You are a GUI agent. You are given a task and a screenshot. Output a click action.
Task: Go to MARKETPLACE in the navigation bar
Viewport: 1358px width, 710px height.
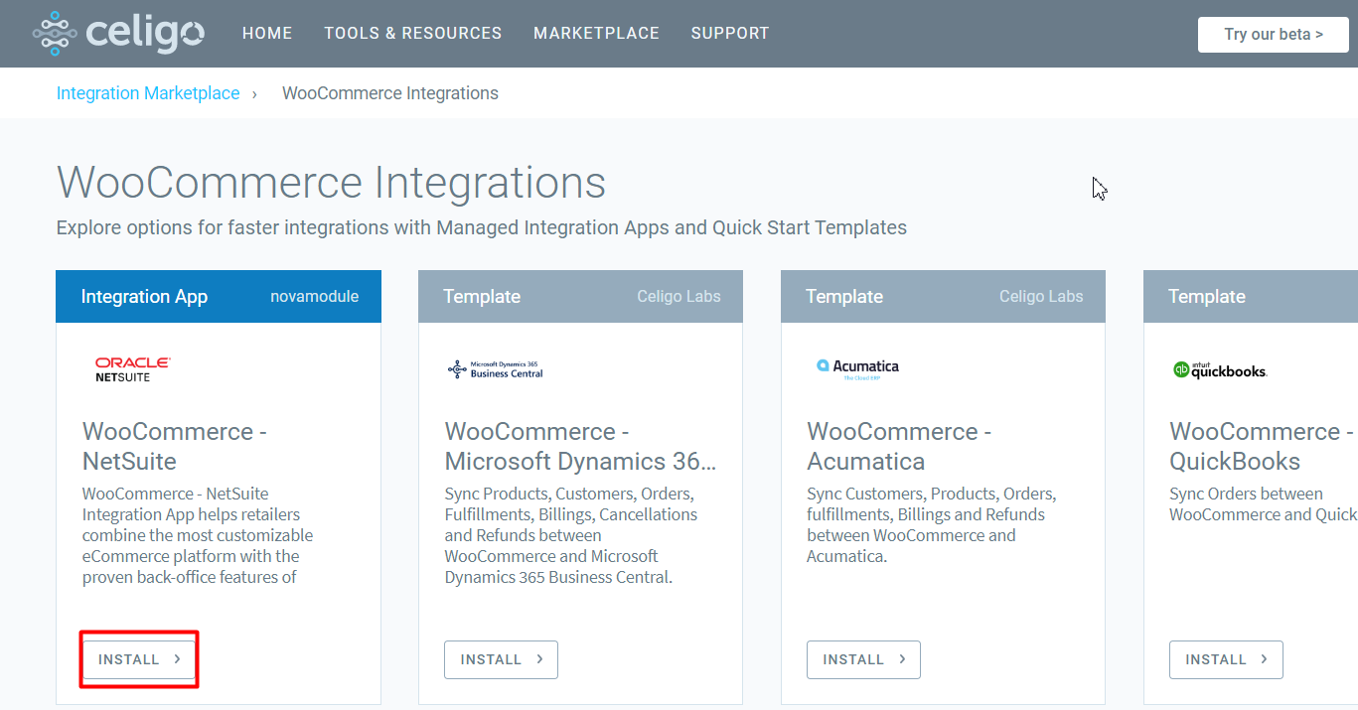pos(596,34)
